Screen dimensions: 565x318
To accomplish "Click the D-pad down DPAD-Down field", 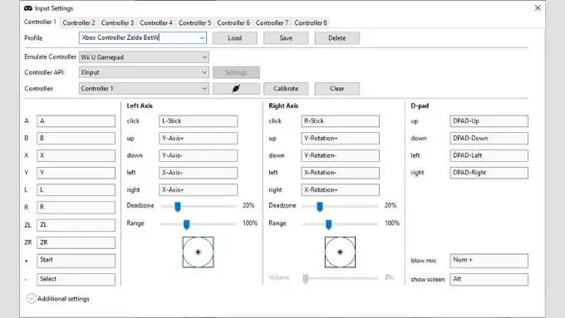I will (x=489, y=139).
